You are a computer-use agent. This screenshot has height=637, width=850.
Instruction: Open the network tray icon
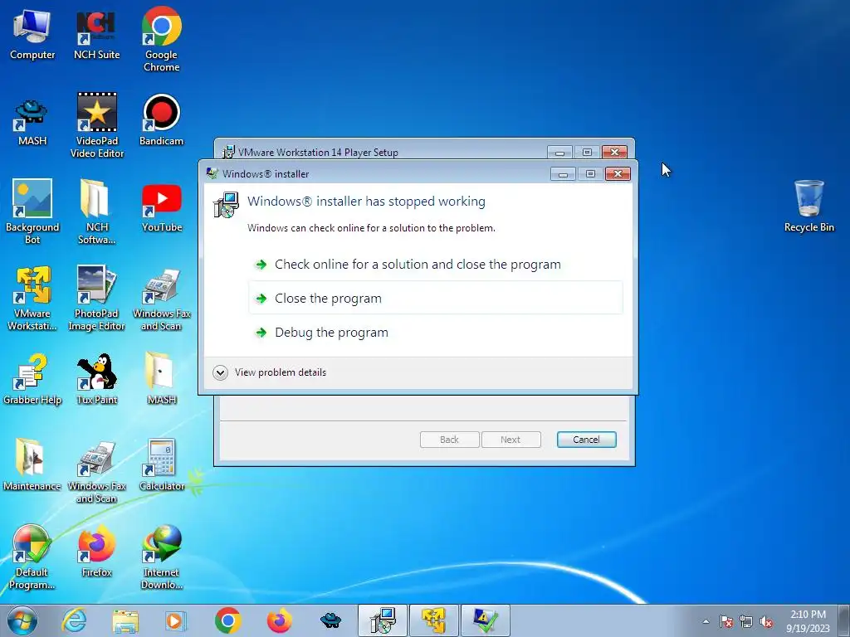[746, 621]
